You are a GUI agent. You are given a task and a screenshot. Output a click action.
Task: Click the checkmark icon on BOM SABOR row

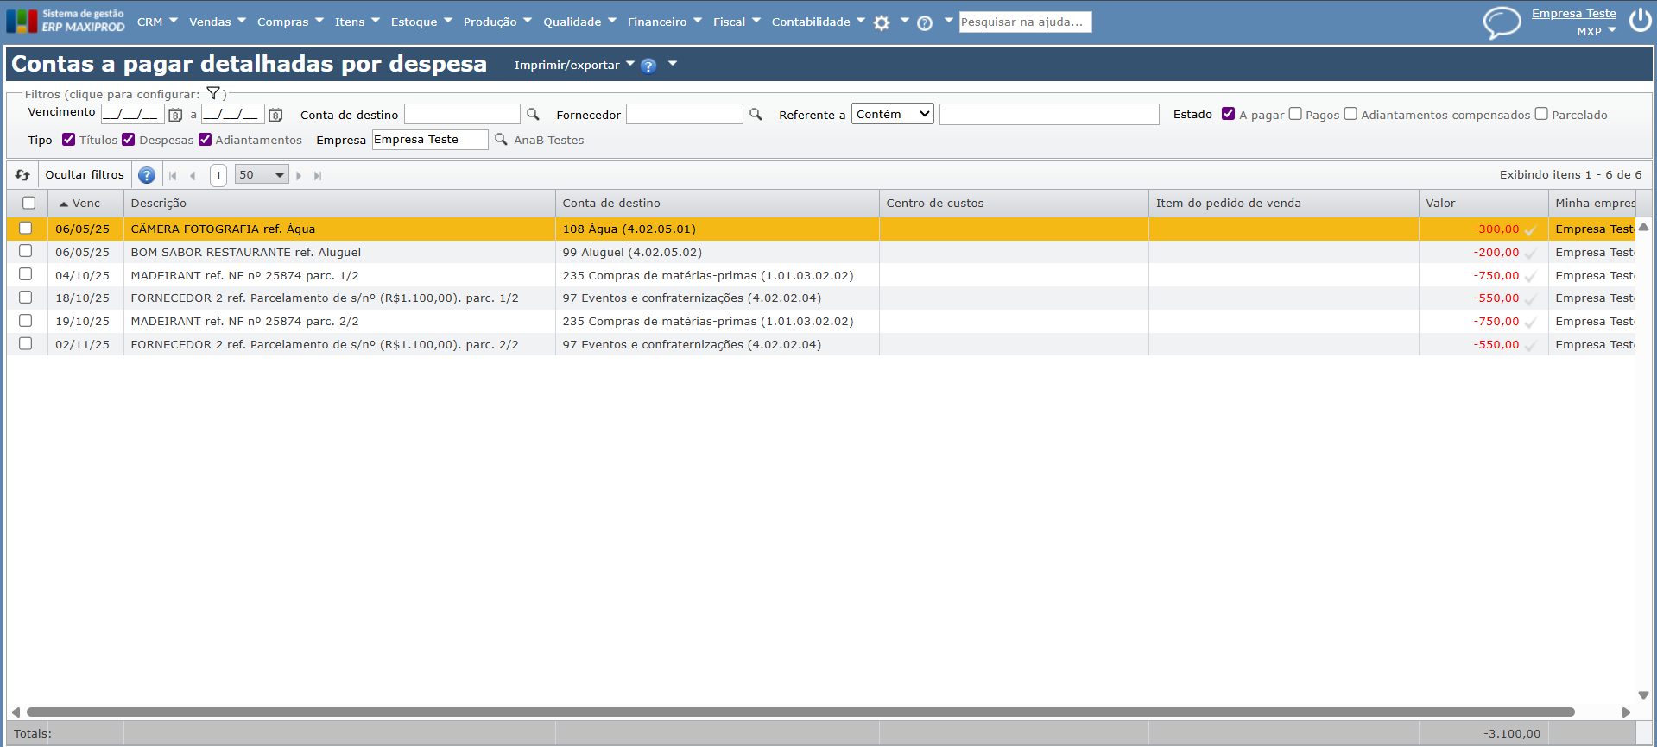pyautogui.click(x=1531, y=254)
